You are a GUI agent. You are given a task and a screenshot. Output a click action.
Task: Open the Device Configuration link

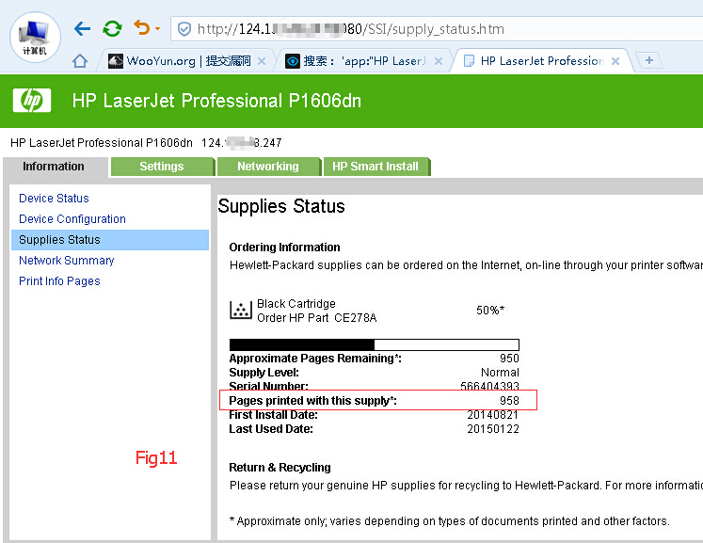click(x=72, y=219)
